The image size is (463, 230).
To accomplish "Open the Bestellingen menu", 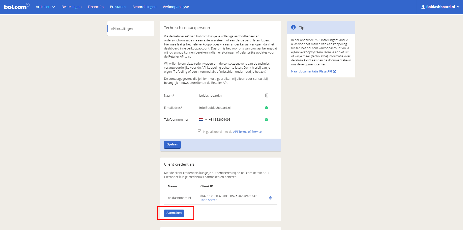I will coord(71,7).
